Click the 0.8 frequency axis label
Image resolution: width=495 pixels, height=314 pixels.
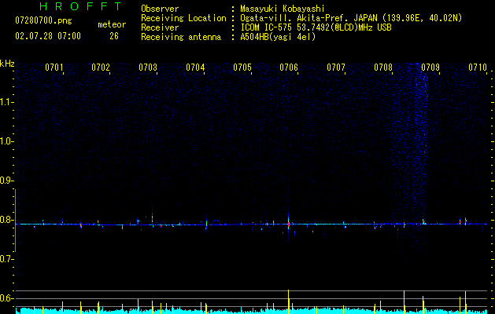(6, 220)
